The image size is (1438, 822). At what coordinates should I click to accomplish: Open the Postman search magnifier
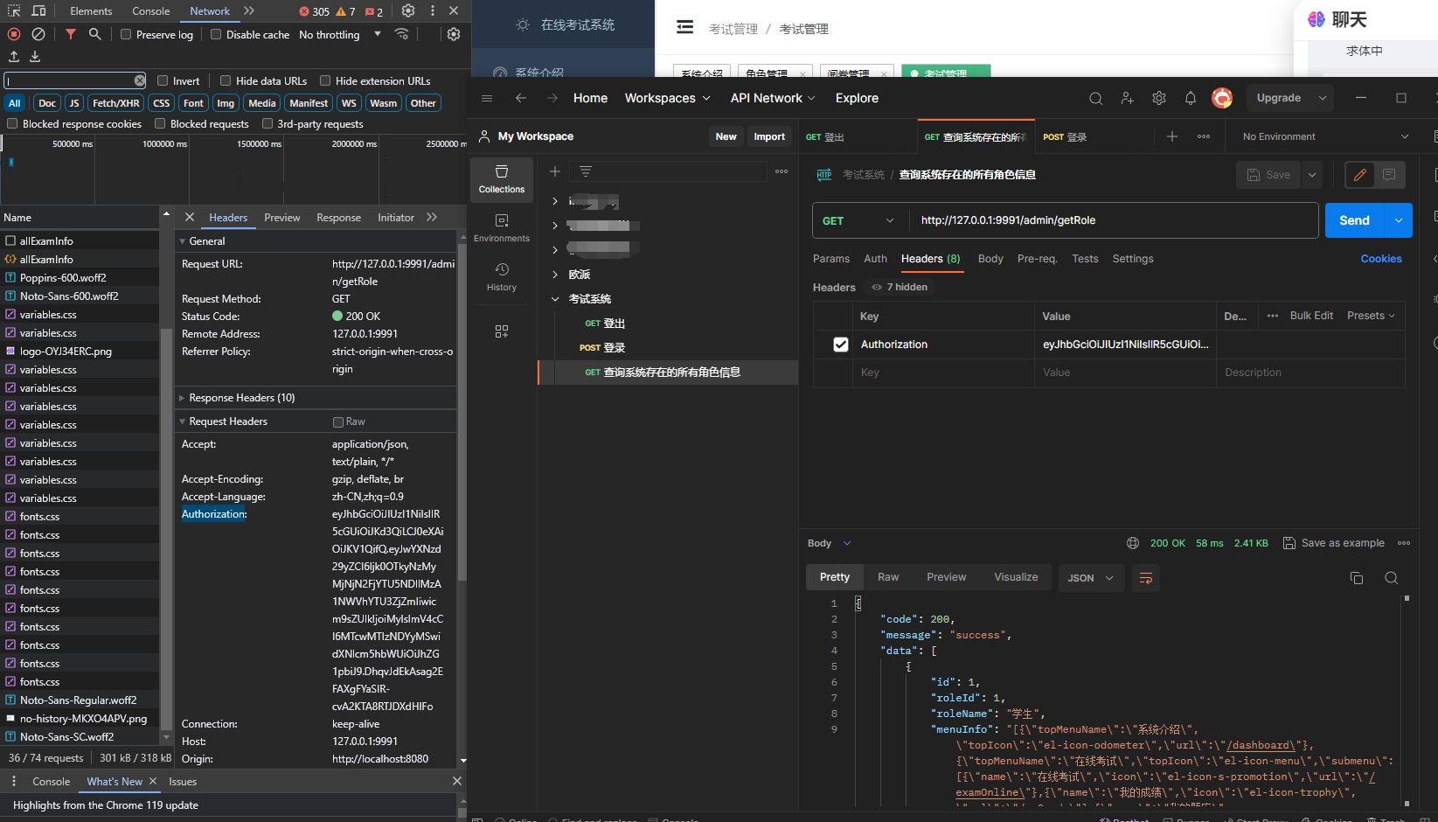pos(1095,98)
